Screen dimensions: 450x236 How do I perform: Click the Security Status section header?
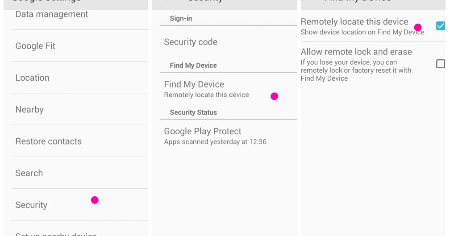tap(193, 112)
